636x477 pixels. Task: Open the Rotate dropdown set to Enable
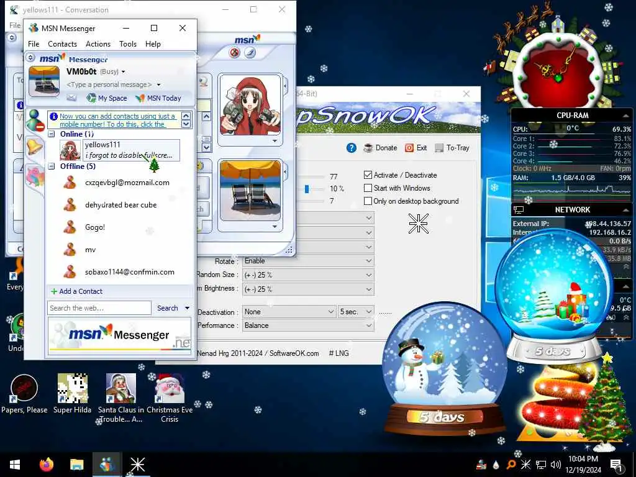pyautogui.click(x=308, y=261)
